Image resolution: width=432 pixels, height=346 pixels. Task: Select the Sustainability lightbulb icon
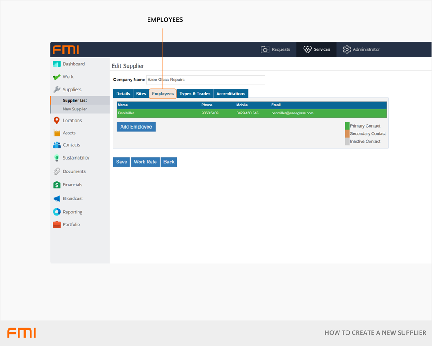point(57,158)
